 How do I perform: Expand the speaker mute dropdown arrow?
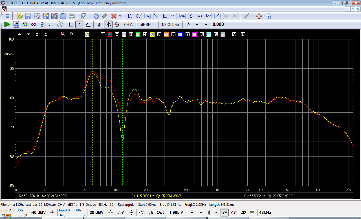coord(216,213)
